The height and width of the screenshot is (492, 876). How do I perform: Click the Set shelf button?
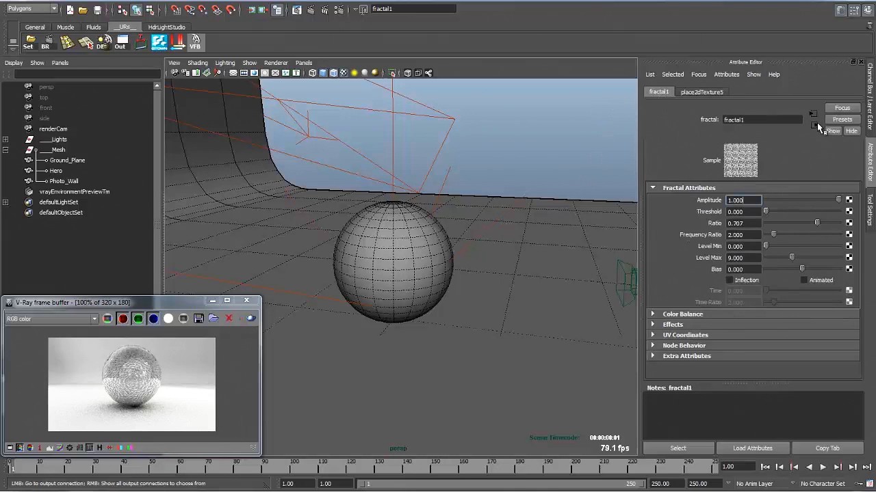coord(28,42)
